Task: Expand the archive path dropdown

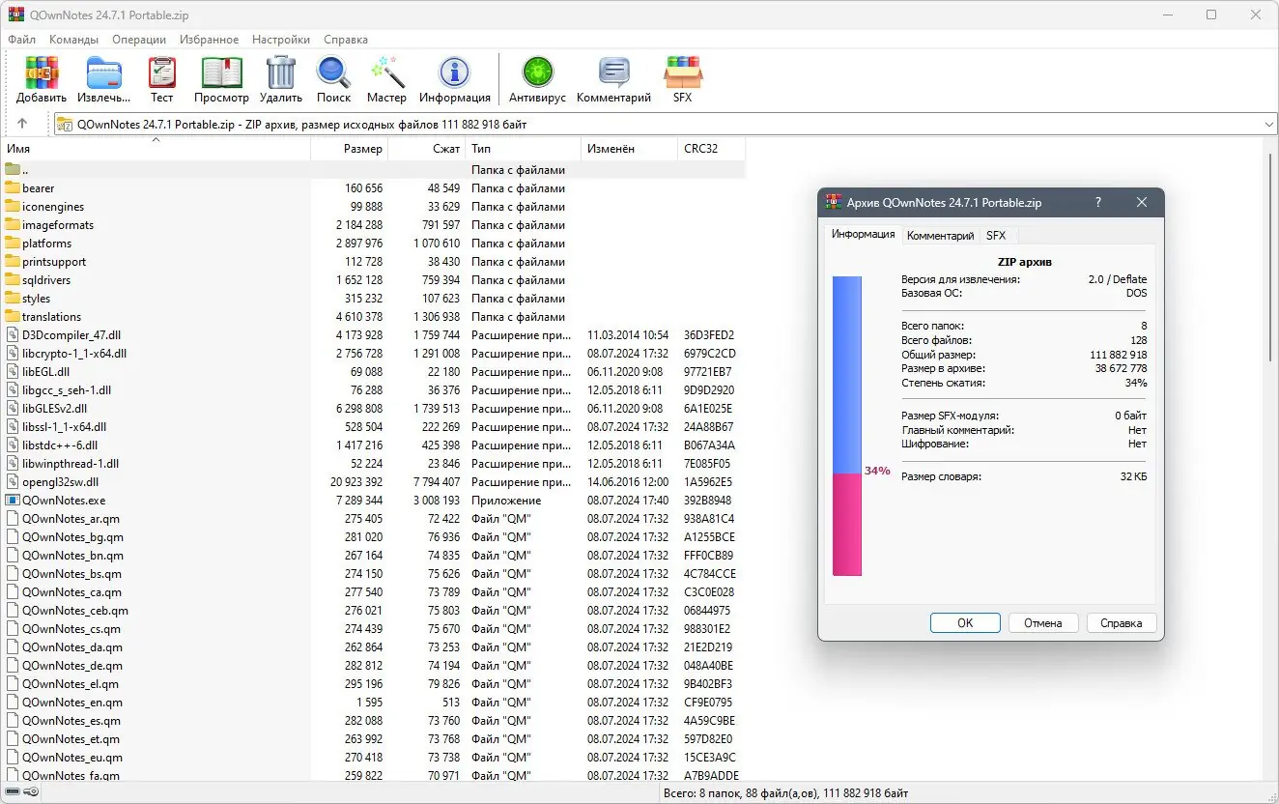Action: point(1269,125)
